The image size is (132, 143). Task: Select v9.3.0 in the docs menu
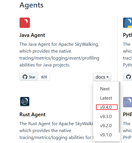[x=106, y=117]
